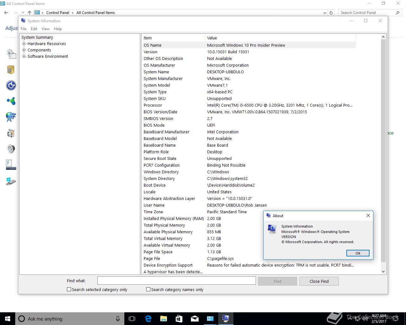Select the Device Encryption Support row

click(249, 265)
